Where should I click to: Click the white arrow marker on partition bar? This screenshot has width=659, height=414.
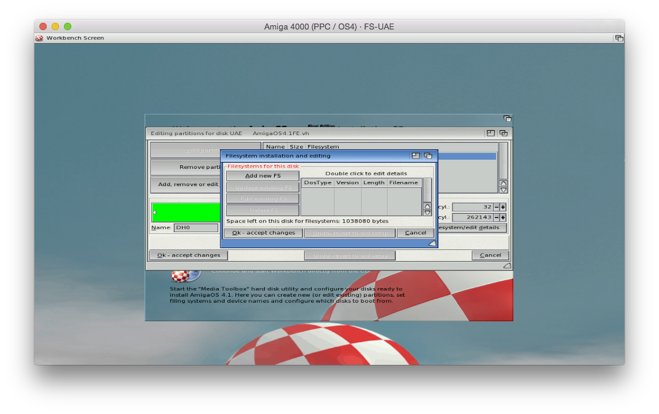155,213
